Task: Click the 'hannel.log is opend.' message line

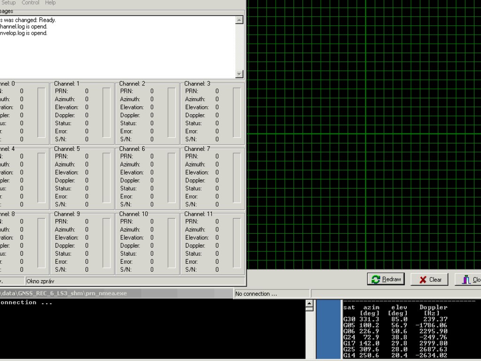Action: pos(23,27)
